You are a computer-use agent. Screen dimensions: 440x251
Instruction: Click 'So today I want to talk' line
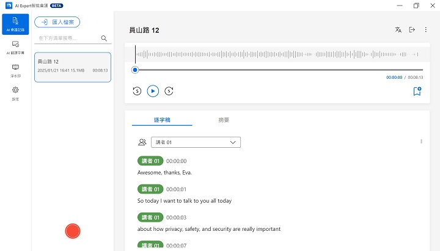point(185,201)
